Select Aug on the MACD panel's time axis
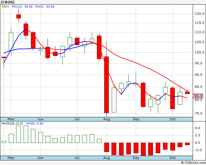 (106, 158)
